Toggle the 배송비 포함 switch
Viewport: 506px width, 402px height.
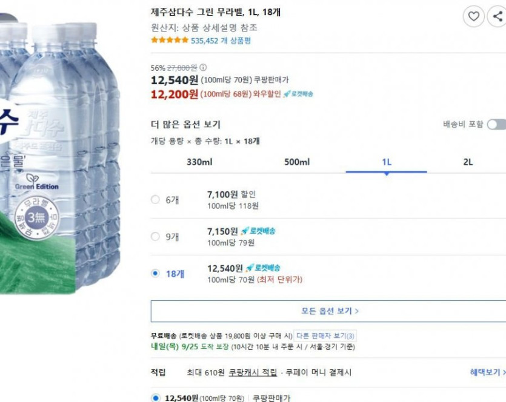pyautogui.click(x=496, y=124)
